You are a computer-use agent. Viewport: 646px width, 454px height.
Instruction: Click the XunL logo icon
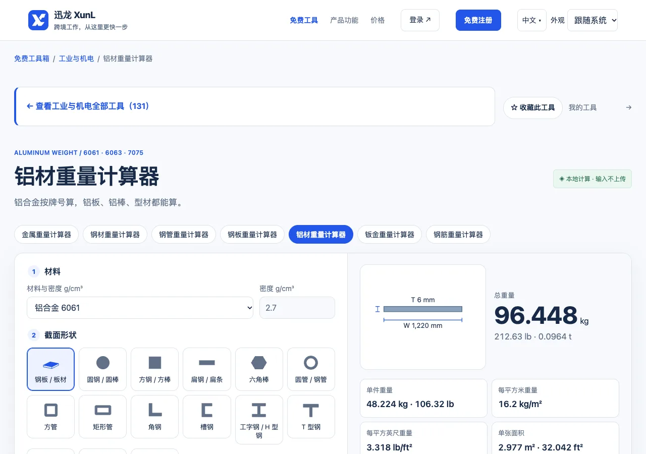38,20
